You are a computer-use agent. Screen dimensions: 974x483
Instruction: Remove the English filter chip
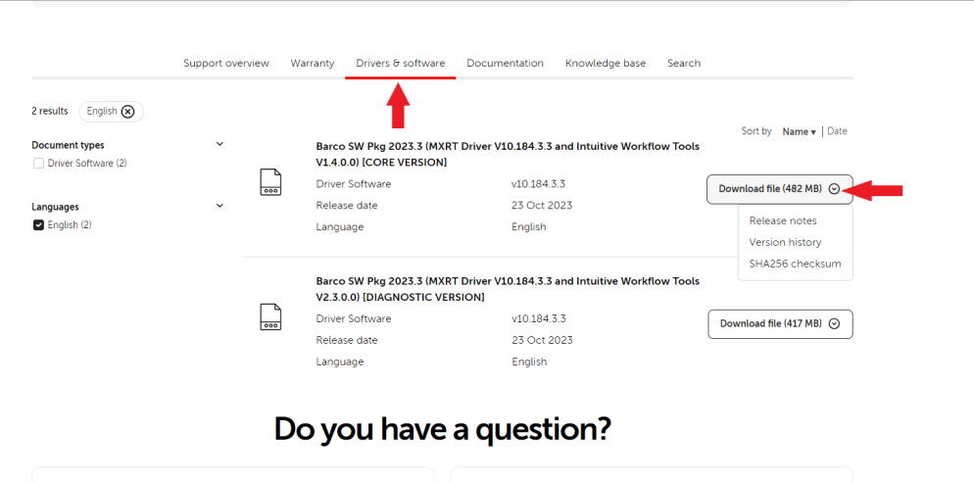[x=127, y=112]
